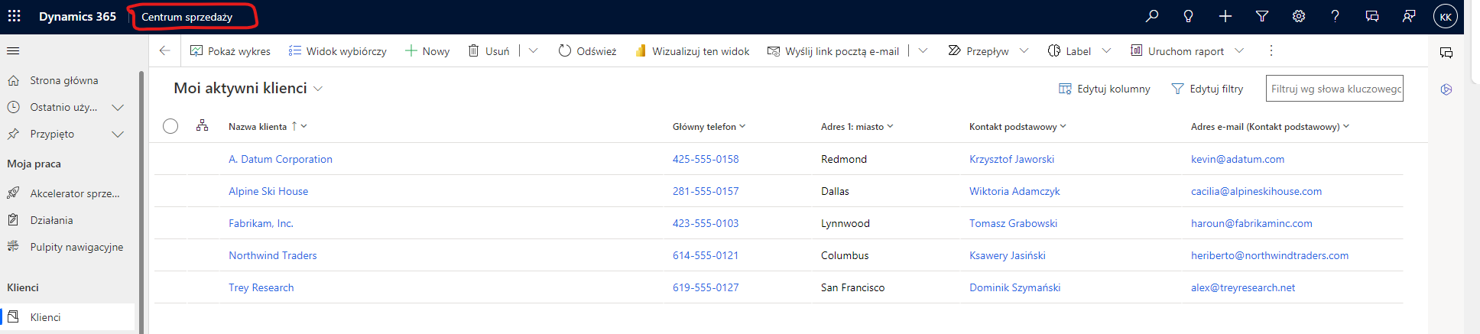Image resolution: width=1480 pixels, height=334 pixels.
Task: Toggle the select all rows circle
Action: coord(170,126)
